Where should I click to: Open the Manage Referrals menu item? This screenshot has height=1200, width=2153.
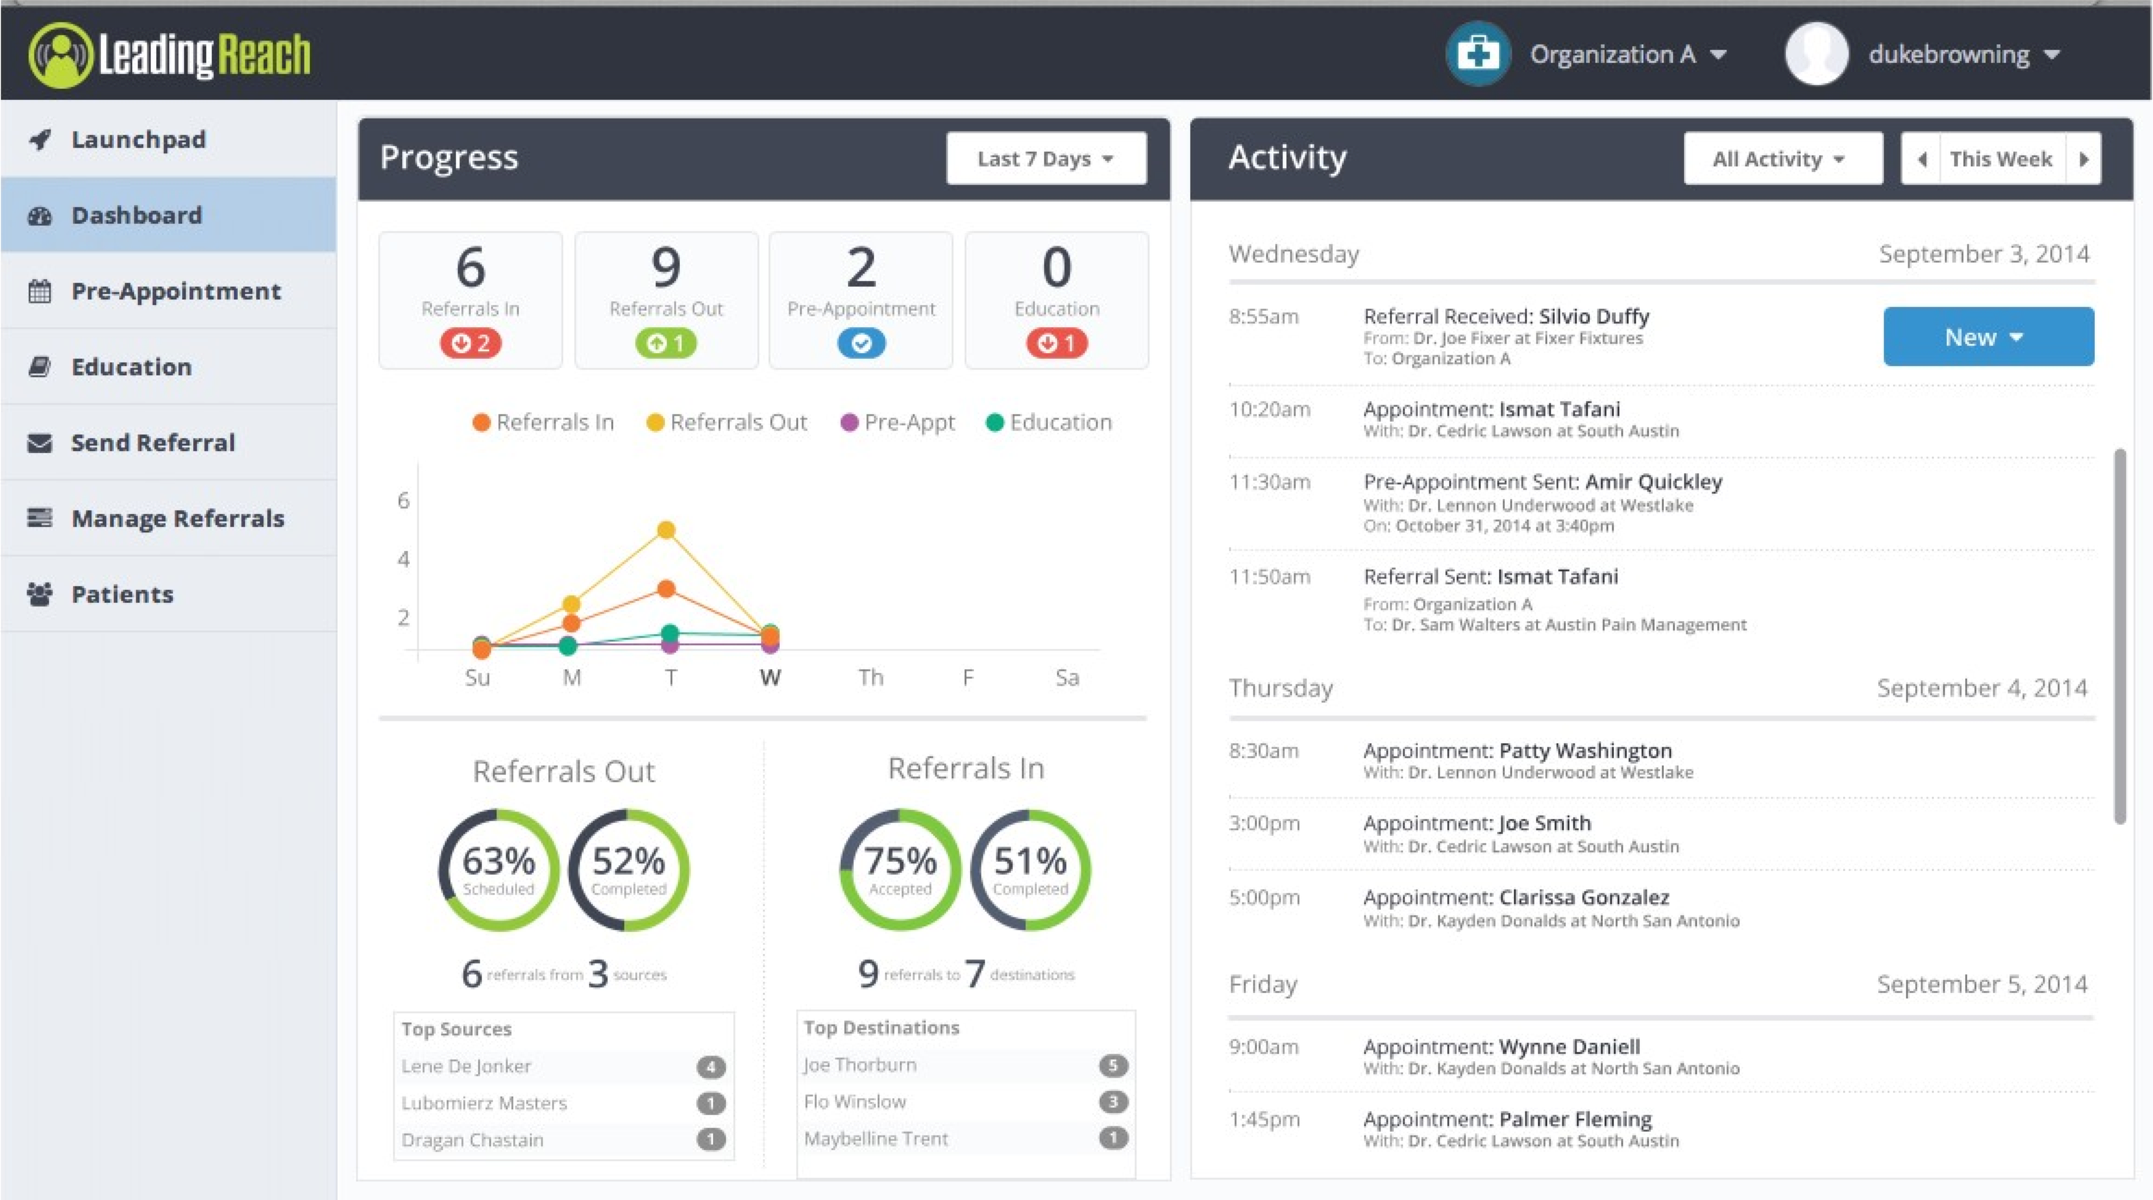coord(178,519)
